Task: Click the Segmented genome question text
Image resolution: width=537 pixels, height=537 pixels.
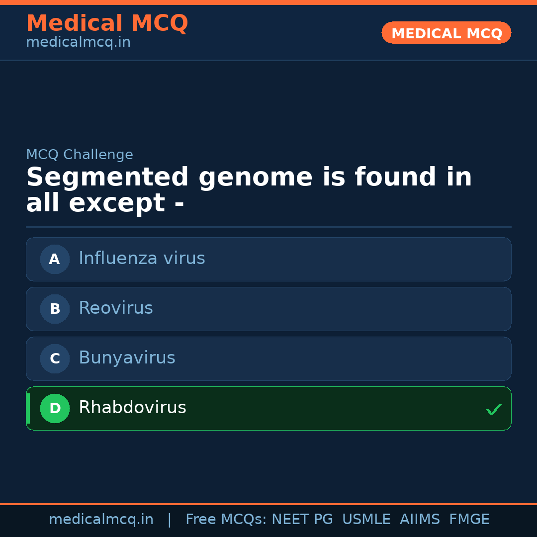Action: [249, 190]
